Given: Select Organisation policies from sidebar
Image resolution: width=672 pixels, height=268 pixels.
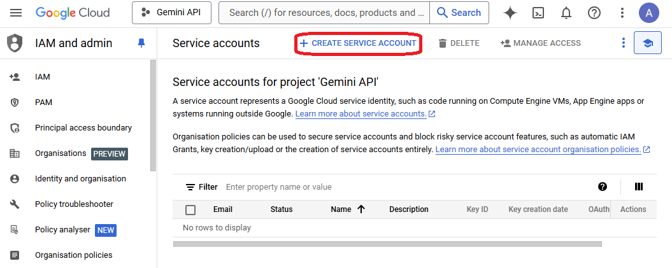Looking at the screenshot, I should [73, 255].
